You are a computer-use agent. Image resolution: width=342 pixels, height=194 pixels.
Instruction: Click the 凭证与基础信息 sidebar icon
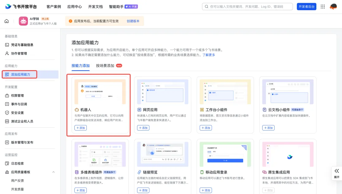[7, 45]
